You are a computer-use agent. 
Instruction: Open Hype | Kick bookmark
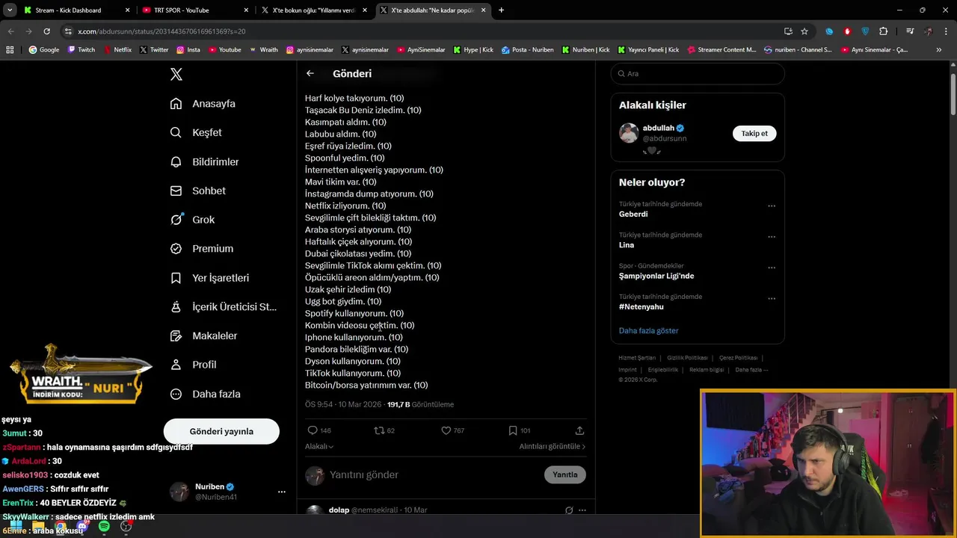point(473,50)
